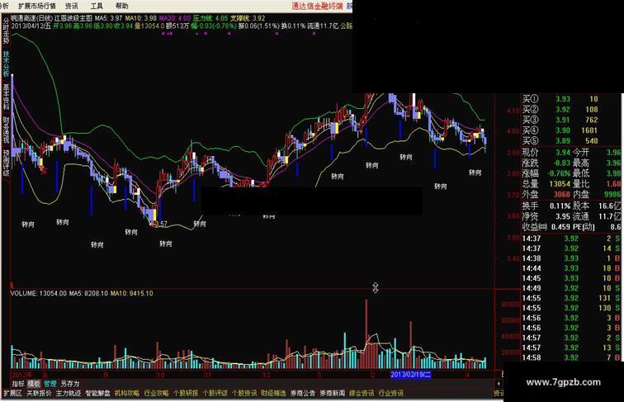Click the volume MA10: 9415.10 label
Viewport: 624px width, 402px height.
(132, 293)
